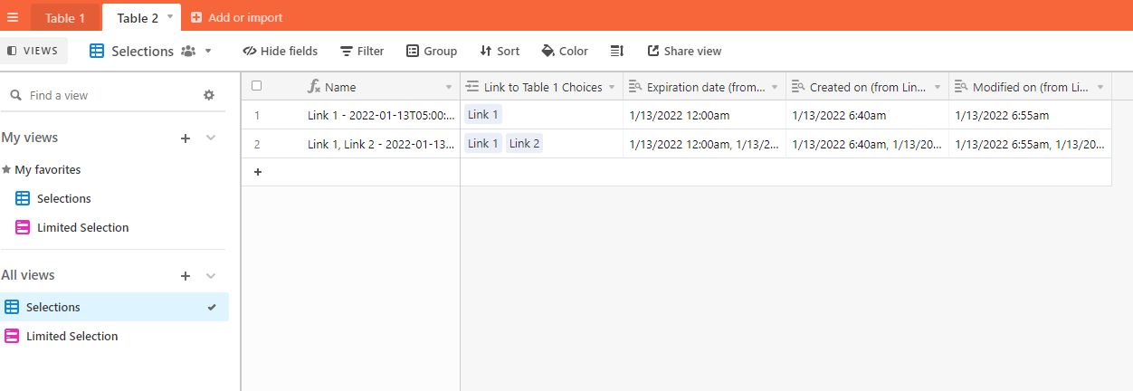
Task: Open Link to Table 1 Choices column menu
Action: [612, 87]
